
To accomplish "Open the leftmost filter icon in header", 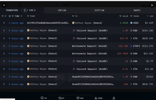I will click(x=3, y=16).
